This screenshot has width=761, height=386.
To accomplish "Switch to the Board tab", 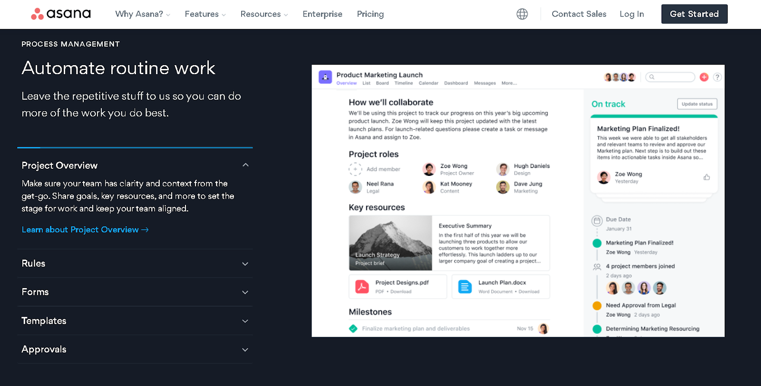I will [x=382, y=83].
